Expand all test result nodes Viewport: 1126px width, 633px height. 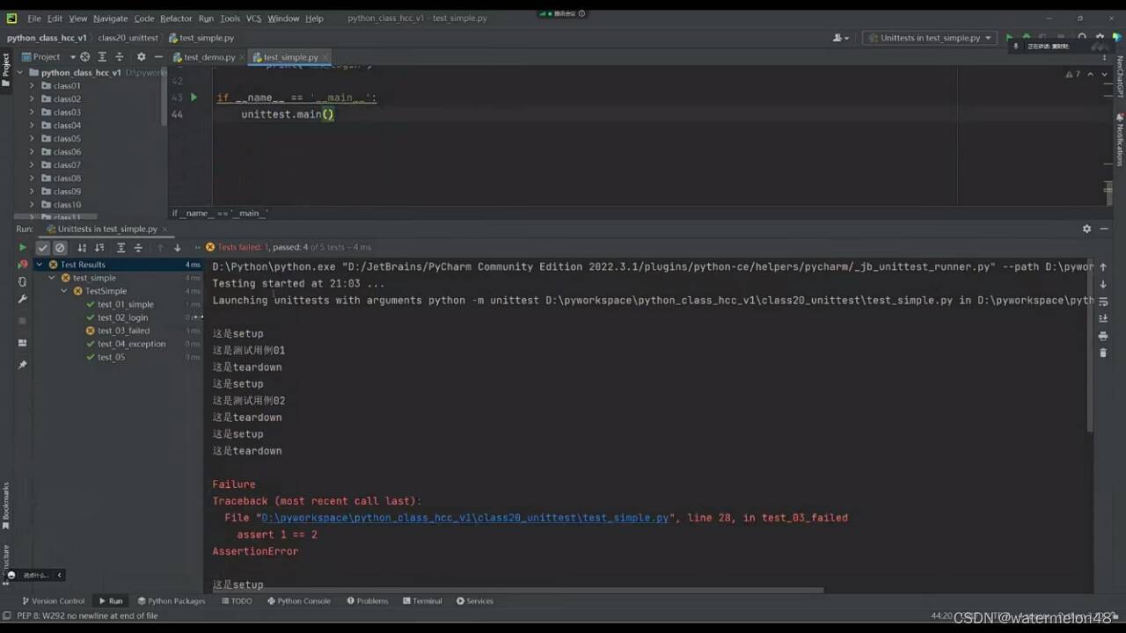point(121,248)
